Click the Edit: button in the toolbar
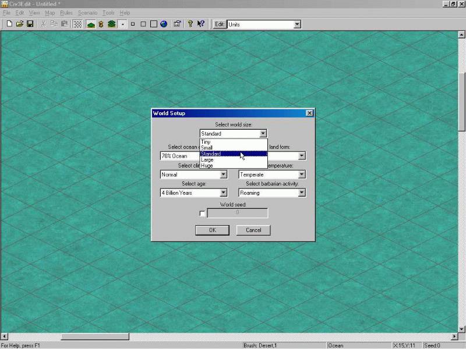 tap(220, 24)
